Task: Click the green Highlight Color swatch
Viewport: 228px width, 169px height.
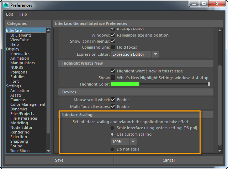Action: point(125,84)
